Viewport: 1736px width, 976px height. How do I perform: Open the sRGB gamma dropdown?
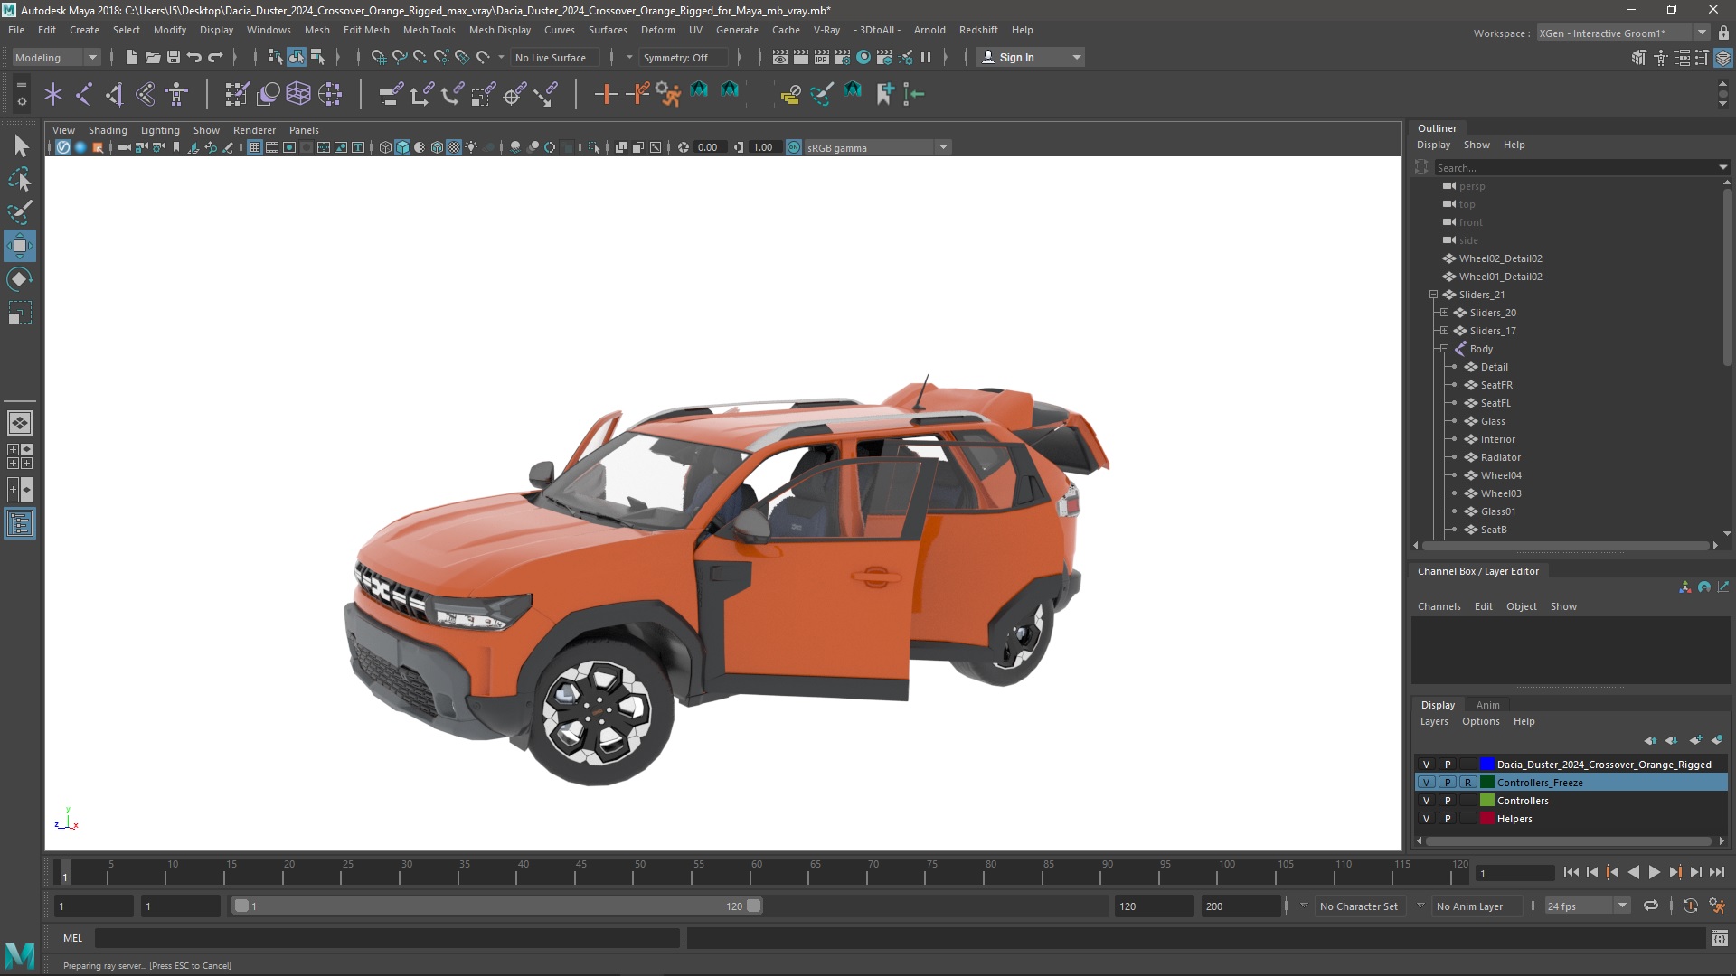click(x=877, y=147)
